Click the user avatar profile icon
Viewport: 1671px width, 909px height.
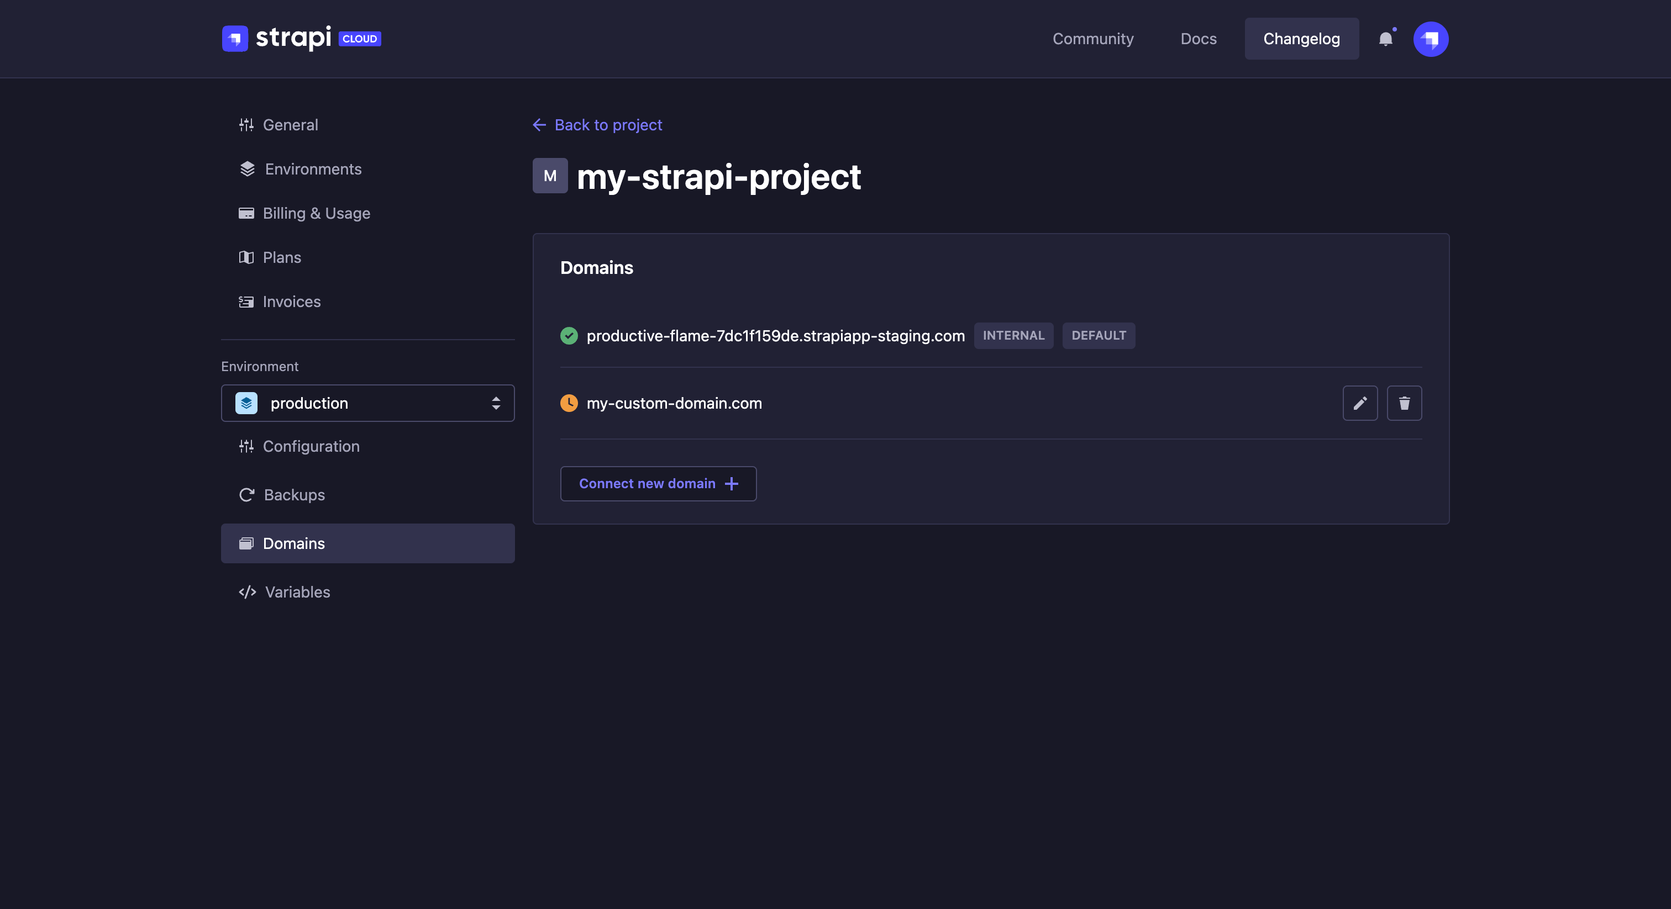tap(1431, 38)
